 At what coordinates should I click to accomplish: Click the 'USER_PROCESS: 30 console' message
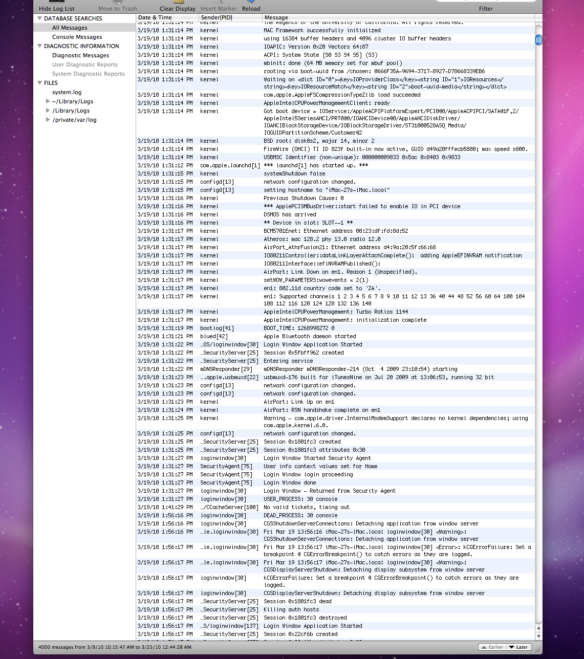[300, 499]
